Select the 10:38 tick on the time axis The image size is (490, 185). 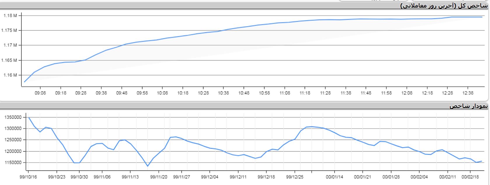pos(223,93)
